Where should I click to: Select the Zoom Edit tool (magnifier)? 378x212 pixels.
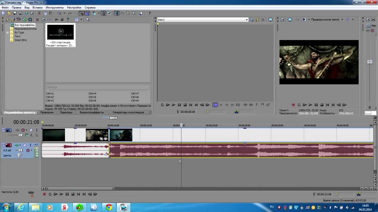click(x=133, y=13)
